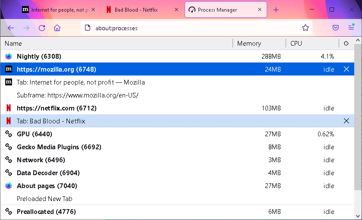Click the reload page button
The height and width of the screenshot is (220, 362).
pos(42,28)
